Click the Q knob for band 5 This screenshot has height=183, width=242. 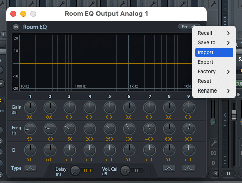(110, 150)
